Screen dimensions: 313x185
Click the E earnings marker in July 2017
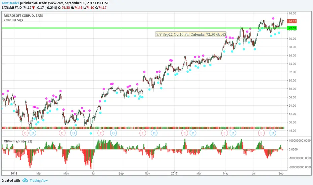pyautogui.click(x=261, y=133)
